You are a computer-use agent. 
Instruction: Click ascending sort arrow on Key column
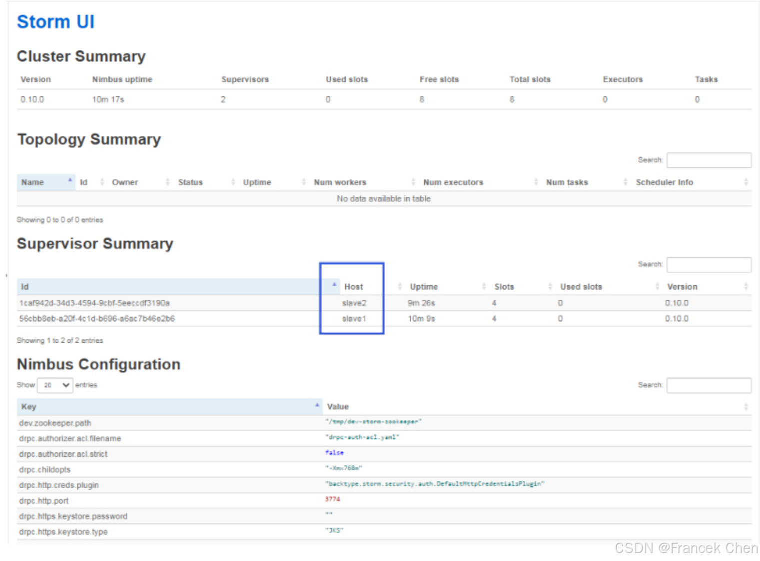317,405
